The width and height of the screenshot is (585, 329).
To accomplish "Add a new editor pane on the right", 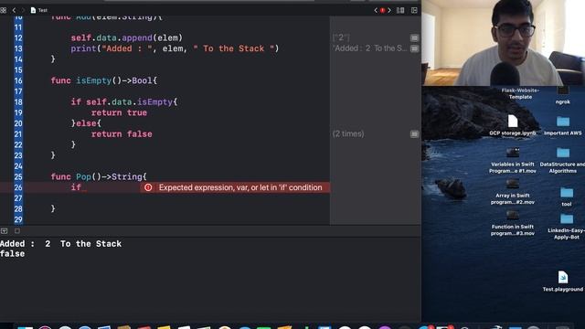I will (414, 10).
